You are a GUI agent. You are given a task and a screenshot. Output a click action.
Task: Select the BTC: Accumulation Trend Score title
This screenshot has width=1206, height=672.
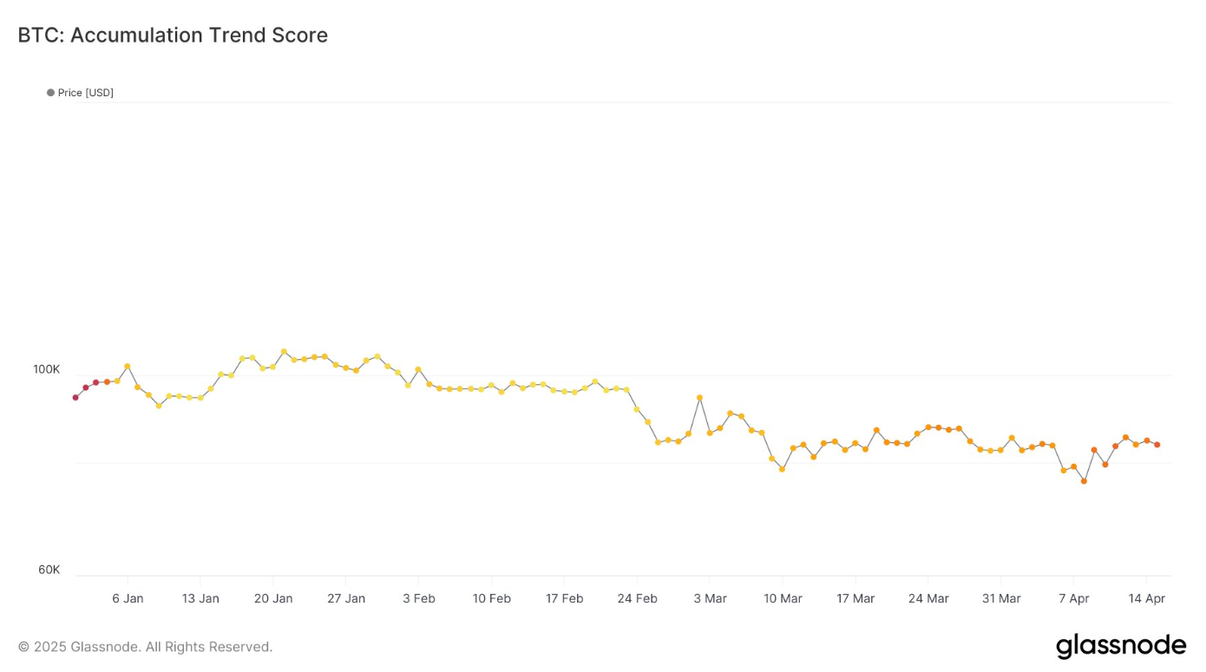tap(173, 36)
